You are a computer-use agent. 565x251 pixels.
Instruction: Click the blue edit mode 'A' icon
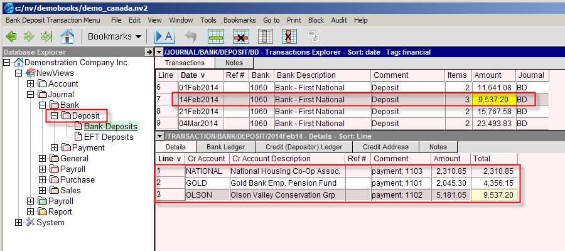pos(164,36)
